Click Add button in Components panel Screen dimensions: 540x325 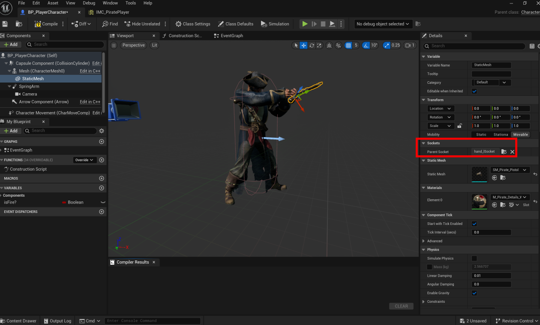(11, 44)
